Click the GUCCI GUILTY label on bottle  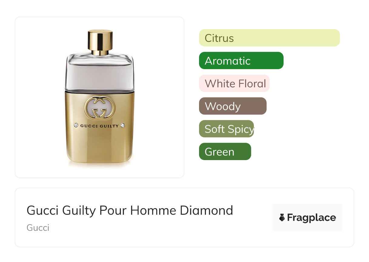pyautogui.click(x=100, y=126)
